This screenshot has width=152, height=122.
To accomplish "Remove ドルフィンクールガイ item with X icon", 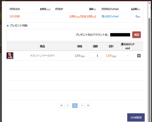I will pyautogui.click(x=139, y=56).
